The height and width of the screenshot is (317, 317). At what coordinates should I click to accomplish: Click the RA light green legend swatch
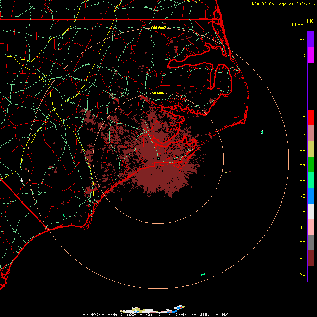311,180
